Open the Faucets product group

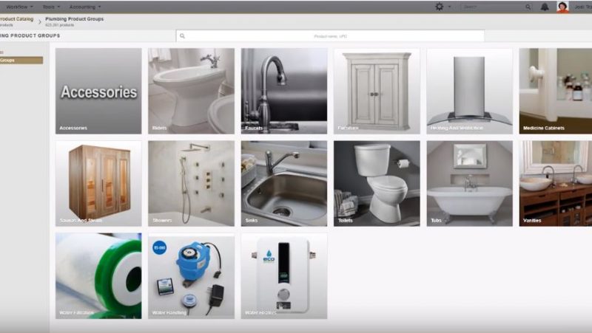(x=283, y=92)
